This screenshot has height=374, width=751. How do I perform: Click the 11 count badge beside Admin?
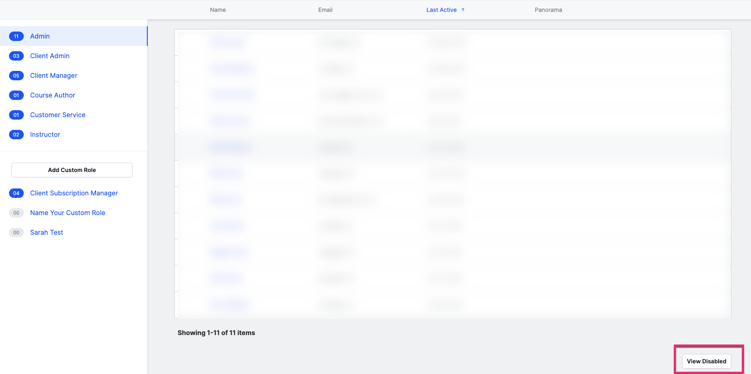[16, 36]
